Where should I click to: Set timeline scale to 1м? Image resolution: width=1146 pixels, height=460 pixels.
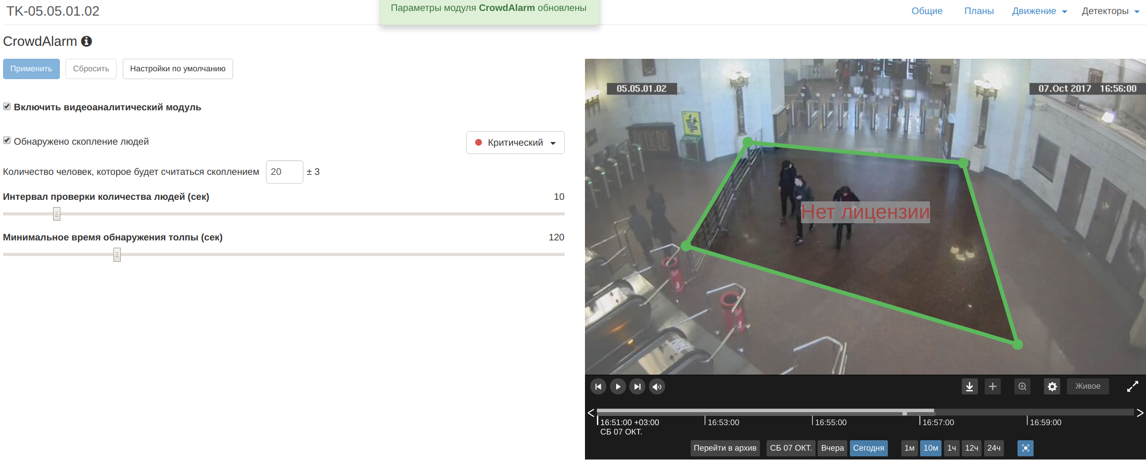coord(909,448)
